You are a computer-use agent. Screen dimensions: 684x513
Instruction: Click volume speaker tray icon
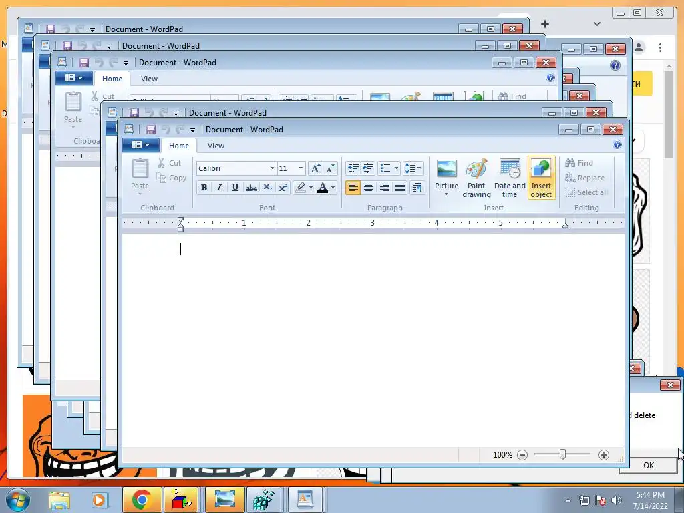pyautogui.click(x=617, y=500)
